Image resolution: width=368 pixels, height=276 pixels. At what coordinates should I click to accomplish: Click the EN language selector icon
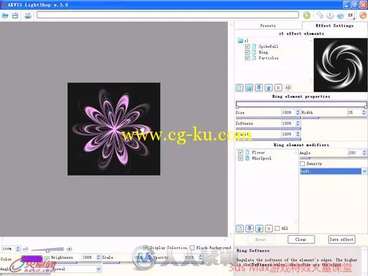click(x=351, y=15)
